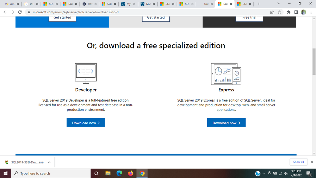Share this page using the share icon
The width and height of the screenshot is (316, 178).
coord(272,12)
